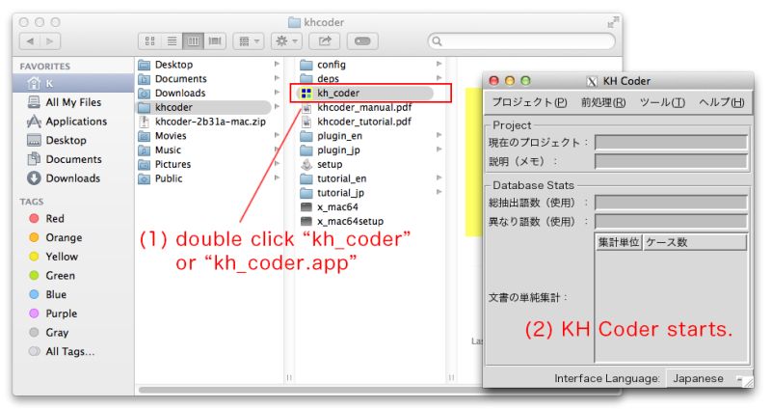This screenshot has height=409, width=771.
Task: Select Documents folder in first column
Action: click(180, 79)
